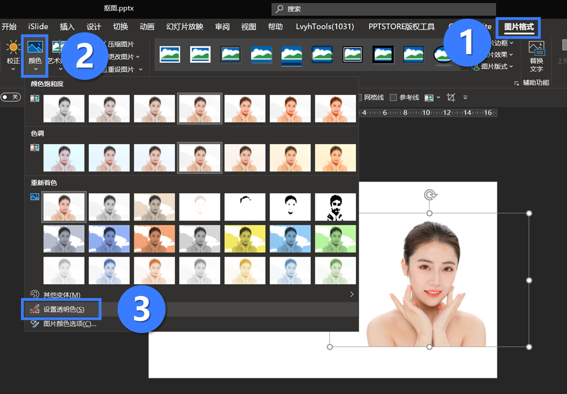Choose the dark yellow recolor swatch

click(245, 239)
